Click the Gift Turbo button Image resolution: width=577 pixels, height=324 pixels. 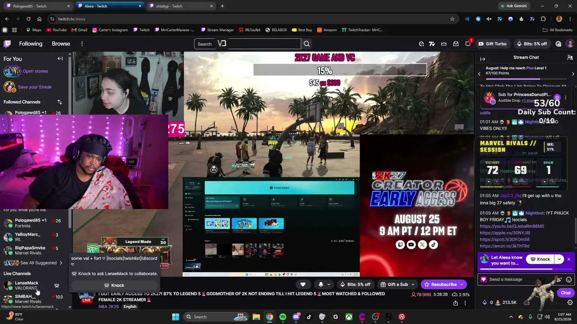[492, 44]
